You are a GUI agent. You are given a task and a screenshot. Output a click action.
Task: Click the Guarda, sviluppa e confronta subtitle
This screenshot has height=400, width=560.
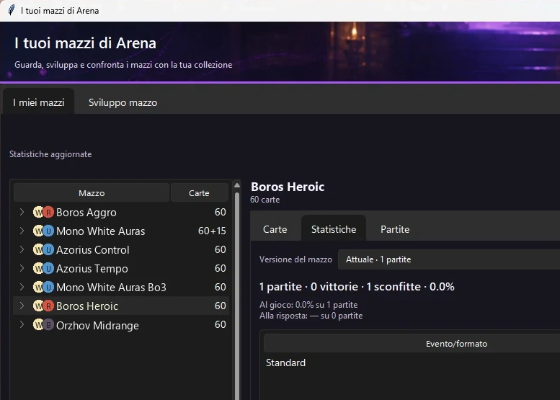click(123, 65)
